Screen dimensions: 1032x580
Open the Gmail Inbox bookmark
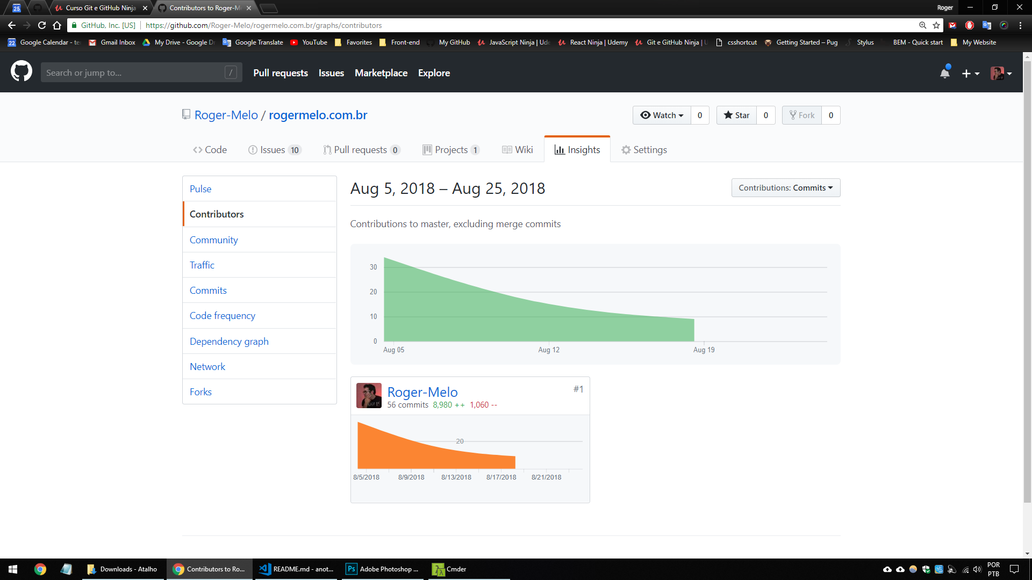pyautogui.click(x=112, y=42)
